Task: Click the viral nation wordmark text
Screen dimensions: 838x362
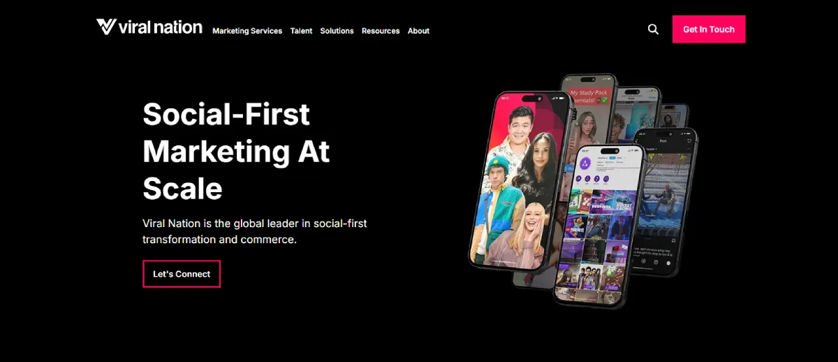Action: [161, 27]
